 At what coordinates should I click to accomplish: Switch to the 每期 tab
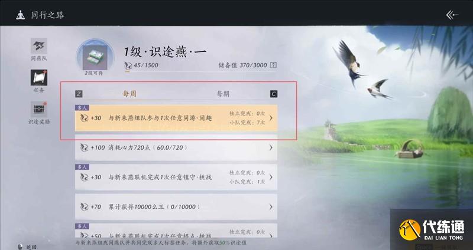click(223, 94)
